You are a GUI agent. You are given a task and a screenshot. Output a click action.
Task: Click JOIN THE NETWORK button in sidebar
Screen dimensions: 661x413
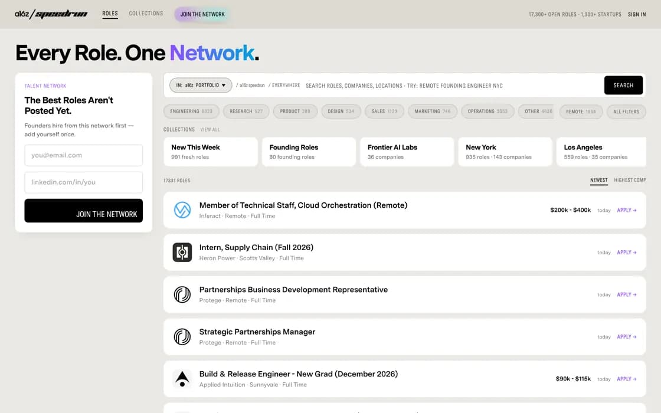click(83, 211)
